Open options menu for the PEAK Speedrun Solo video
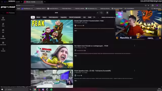The height and width of the screenshot is (91, 162). click(x=134, y=71)
